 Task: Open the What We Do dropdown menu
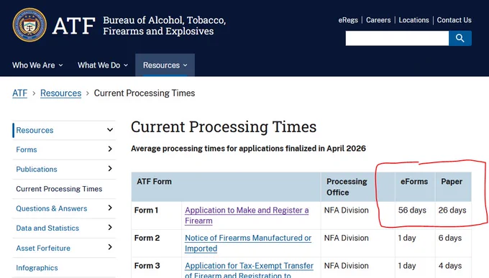tap(103, 65)
